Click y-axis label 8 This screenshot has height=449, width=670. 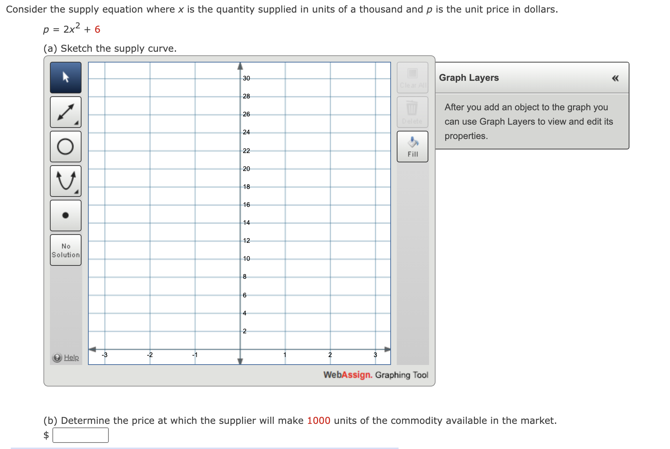[x=245, y=277]
